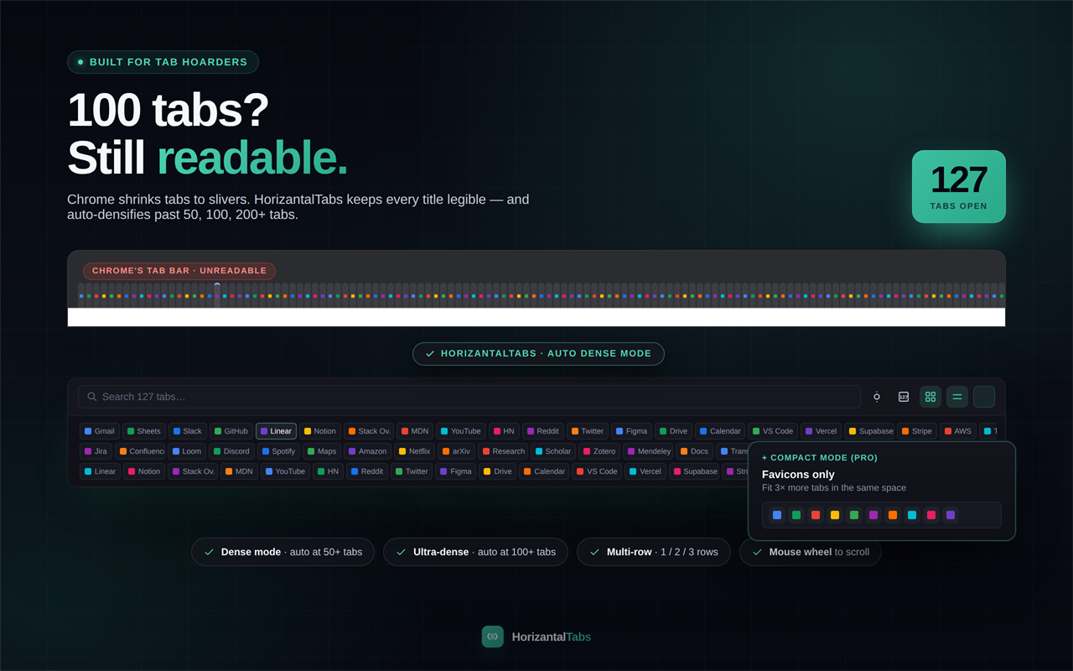Click the Compact Mode (Pro) heading
This screenshot has width=1073, height=671.
pos(820,458)
